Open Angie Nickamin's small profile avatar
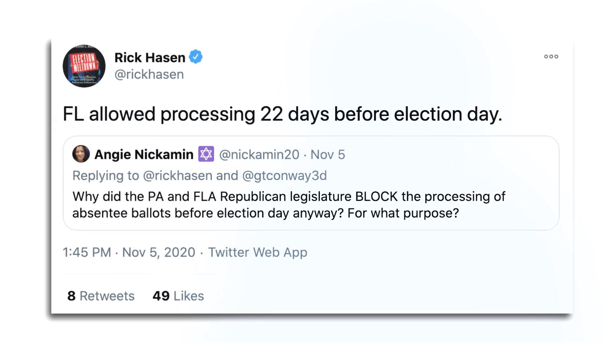The width and height of the screenshot is (613, 344). click(81, 154)
